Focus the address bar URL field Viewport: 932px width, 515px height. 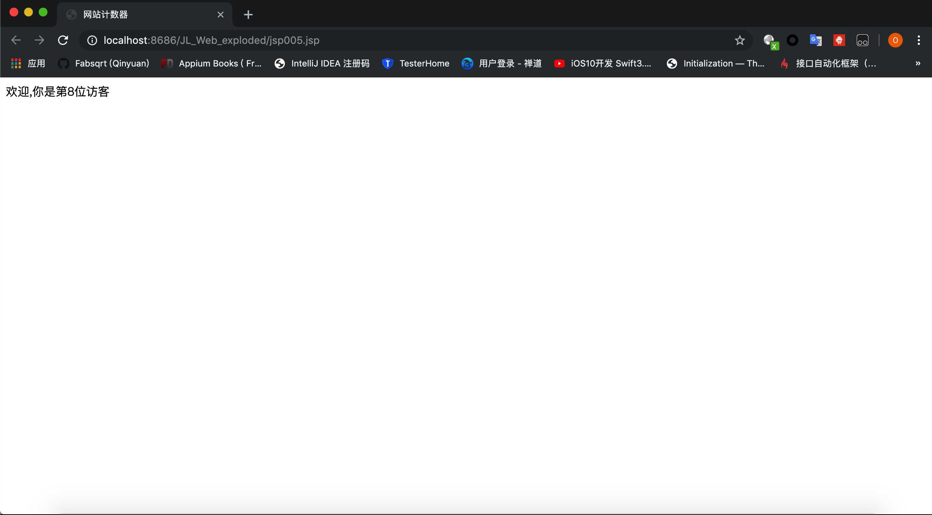tap(416, 40)
